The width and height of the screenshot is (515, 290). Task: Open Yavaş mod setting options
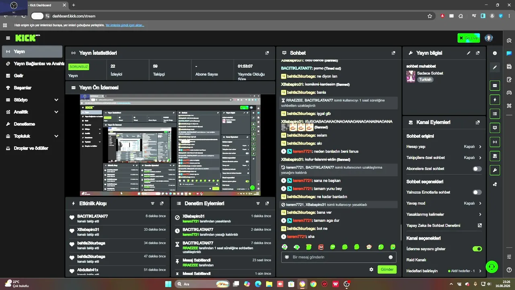(x=444, y=203)
